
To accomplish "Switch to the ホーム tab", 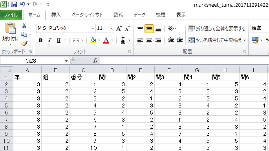I will (x=35, y=15).
